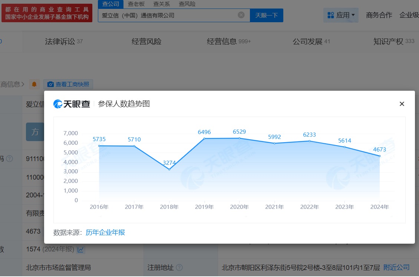This screenshot has width=419, height=277.
Task: Click the 2021年 axis label
Action: [274, 207]
